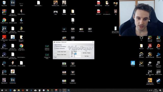Select the Game Capture HD icon
This screenshot has width=163, height=92.
click(x=4, y=55)
